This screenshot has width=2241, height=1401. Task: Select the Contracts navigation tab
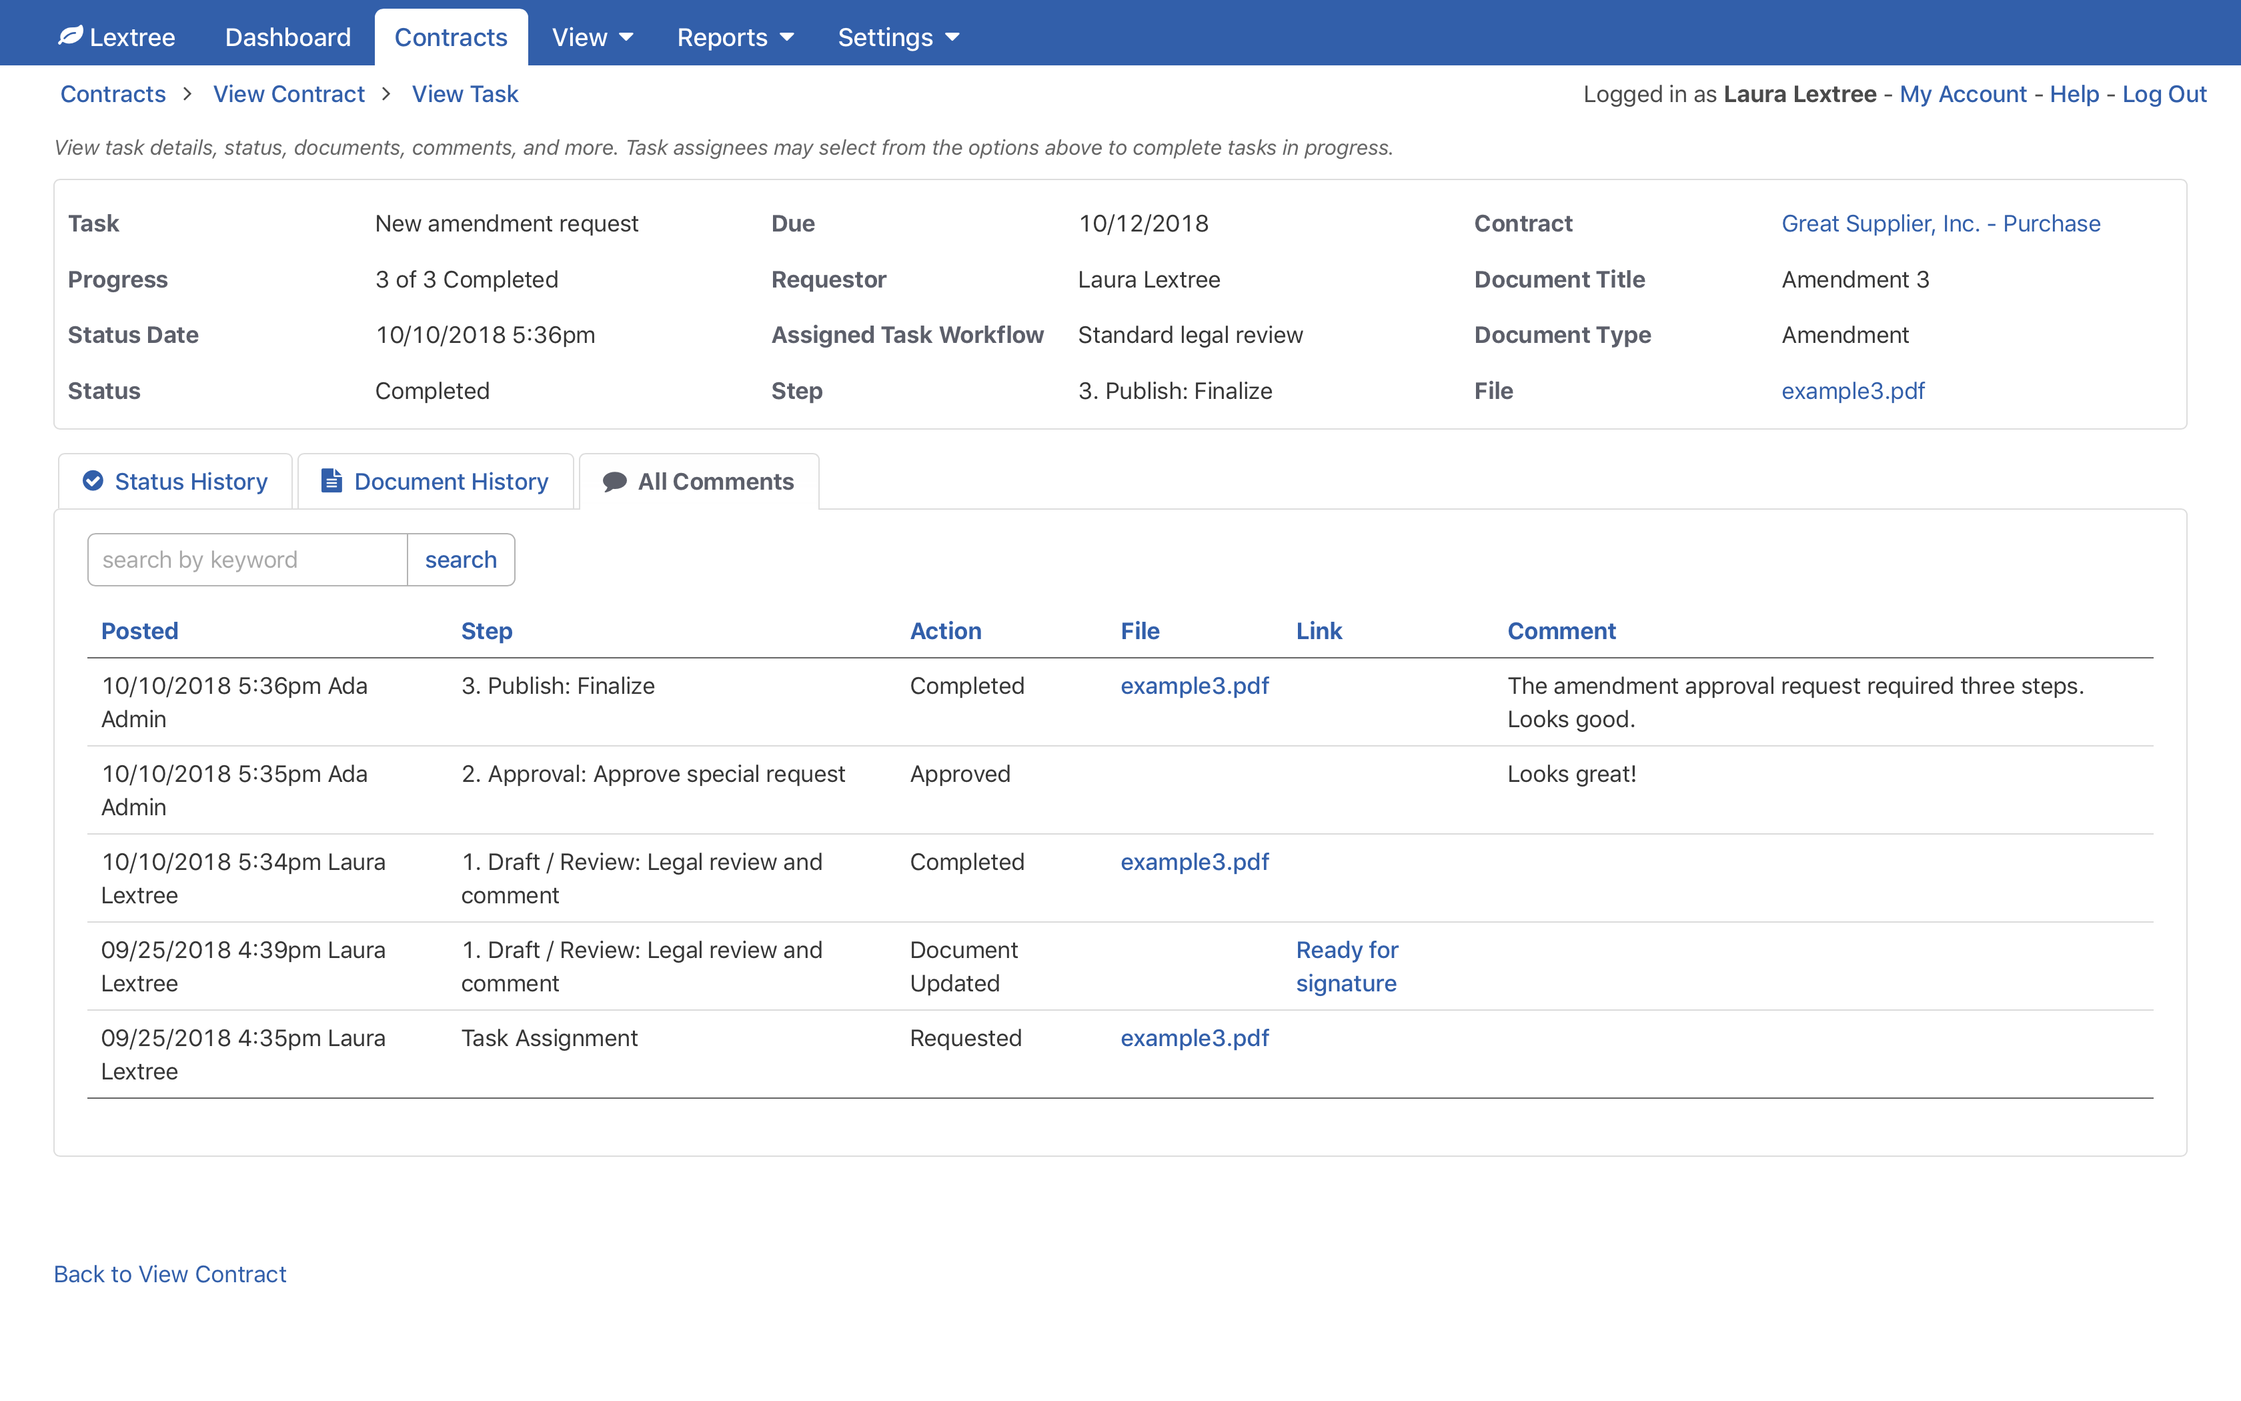click(x=451, y=37)
